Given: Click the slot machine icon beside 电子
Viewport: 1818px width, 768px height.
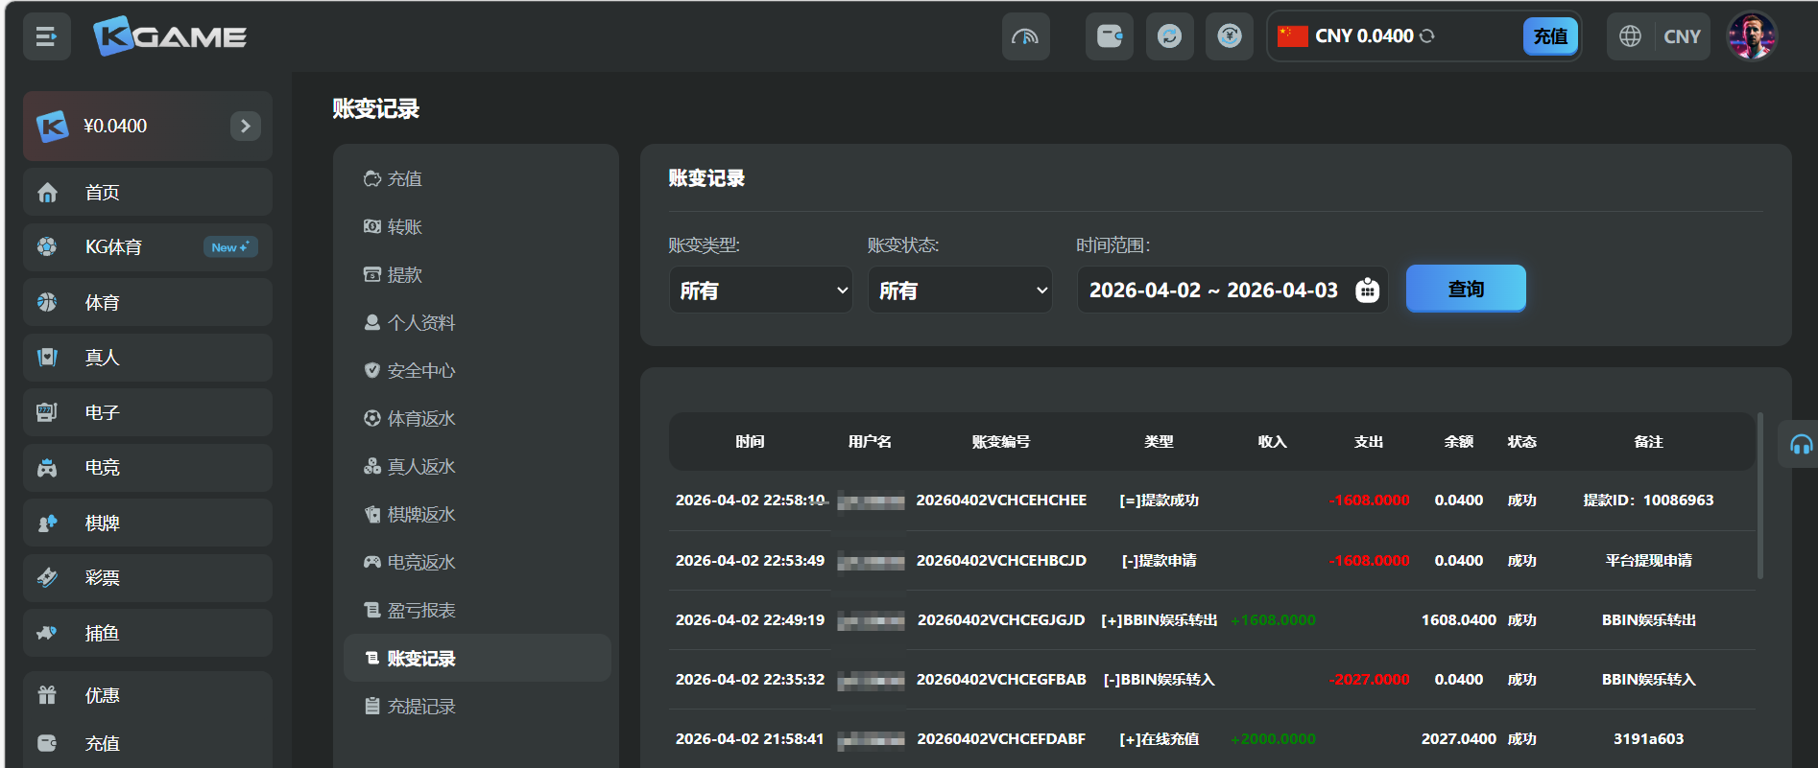Looking at the screenshot, I should coord(47,412).
